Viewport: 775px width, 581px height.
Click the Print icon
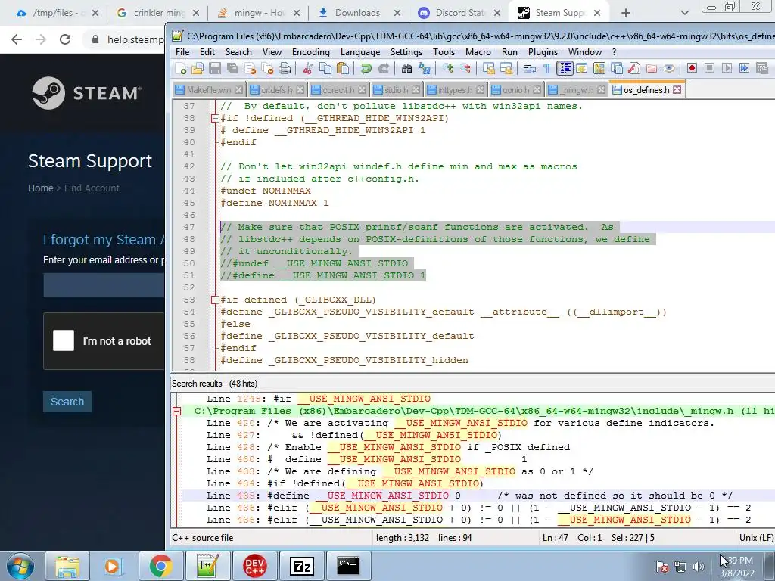pos(285,68)
